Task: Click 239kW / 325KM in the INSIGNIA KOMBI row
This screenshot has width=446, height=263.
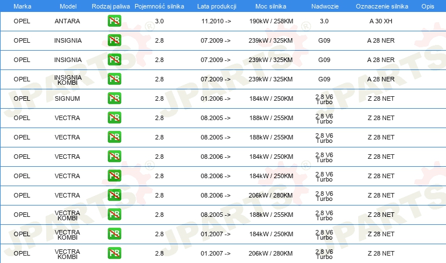Action: [x=270, y=79]
